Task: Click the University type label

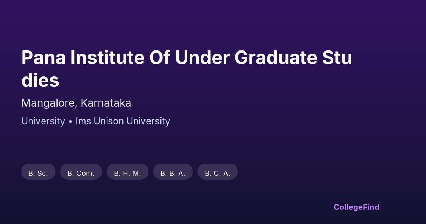Action: (43, 121)
